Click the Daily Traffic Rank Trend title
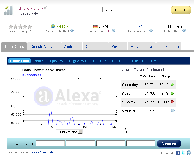194x158 pixels. pyautogui.click(x=44, y=70)
